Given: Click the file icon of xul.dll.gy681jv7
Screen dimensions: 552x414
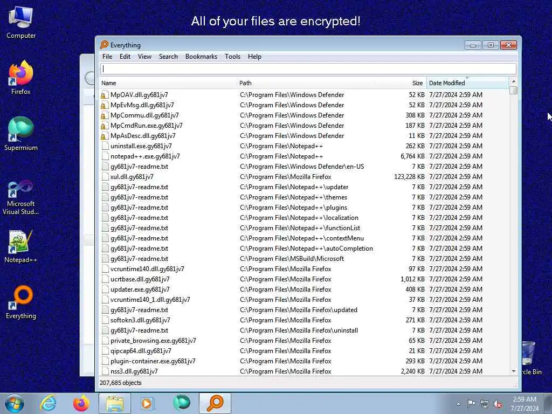Looking at the screenshot, I should [x=105, y=177].
